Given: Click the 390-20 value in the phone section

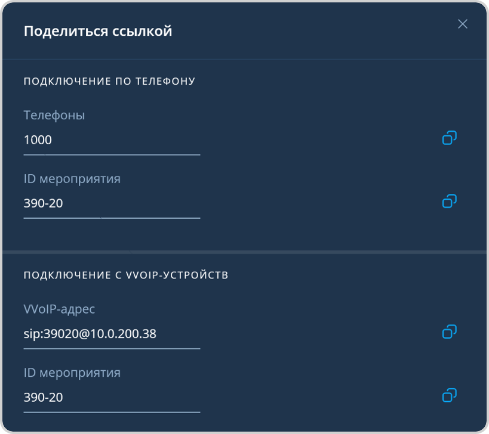Looking at the screenshot, I should point(42,203).
